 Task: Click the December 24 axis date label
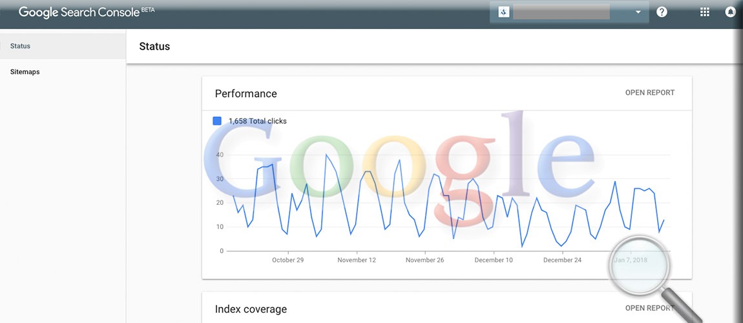(562, 260)
